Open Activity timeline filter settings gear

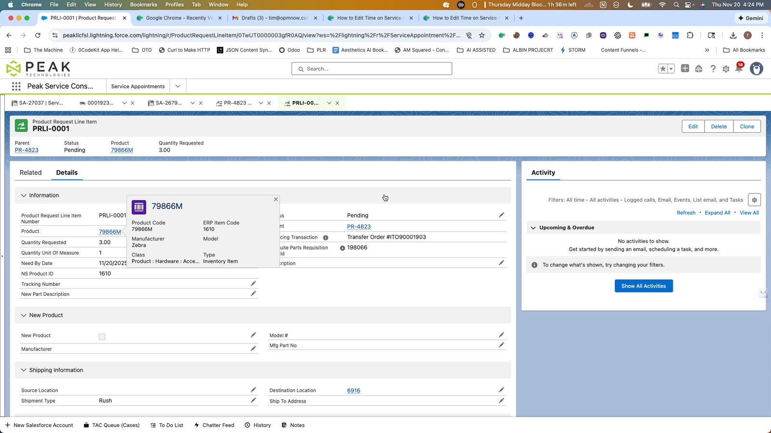pos(754,200)
